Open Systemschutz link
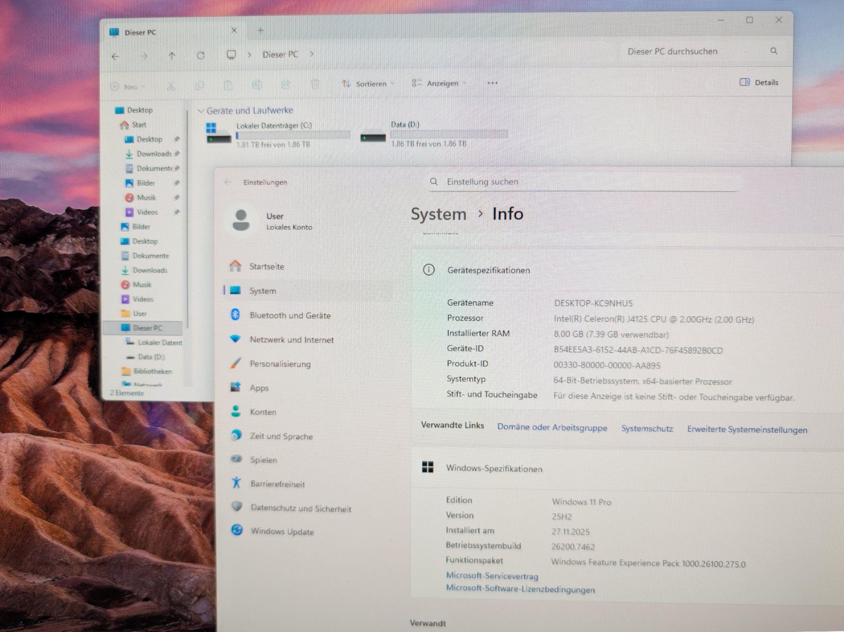This screenshot has height=632, width=844. [x=647, y=429]
